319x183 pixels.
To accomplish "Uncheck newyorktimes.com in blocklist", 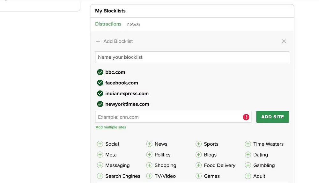I will [x=100, y=104].
